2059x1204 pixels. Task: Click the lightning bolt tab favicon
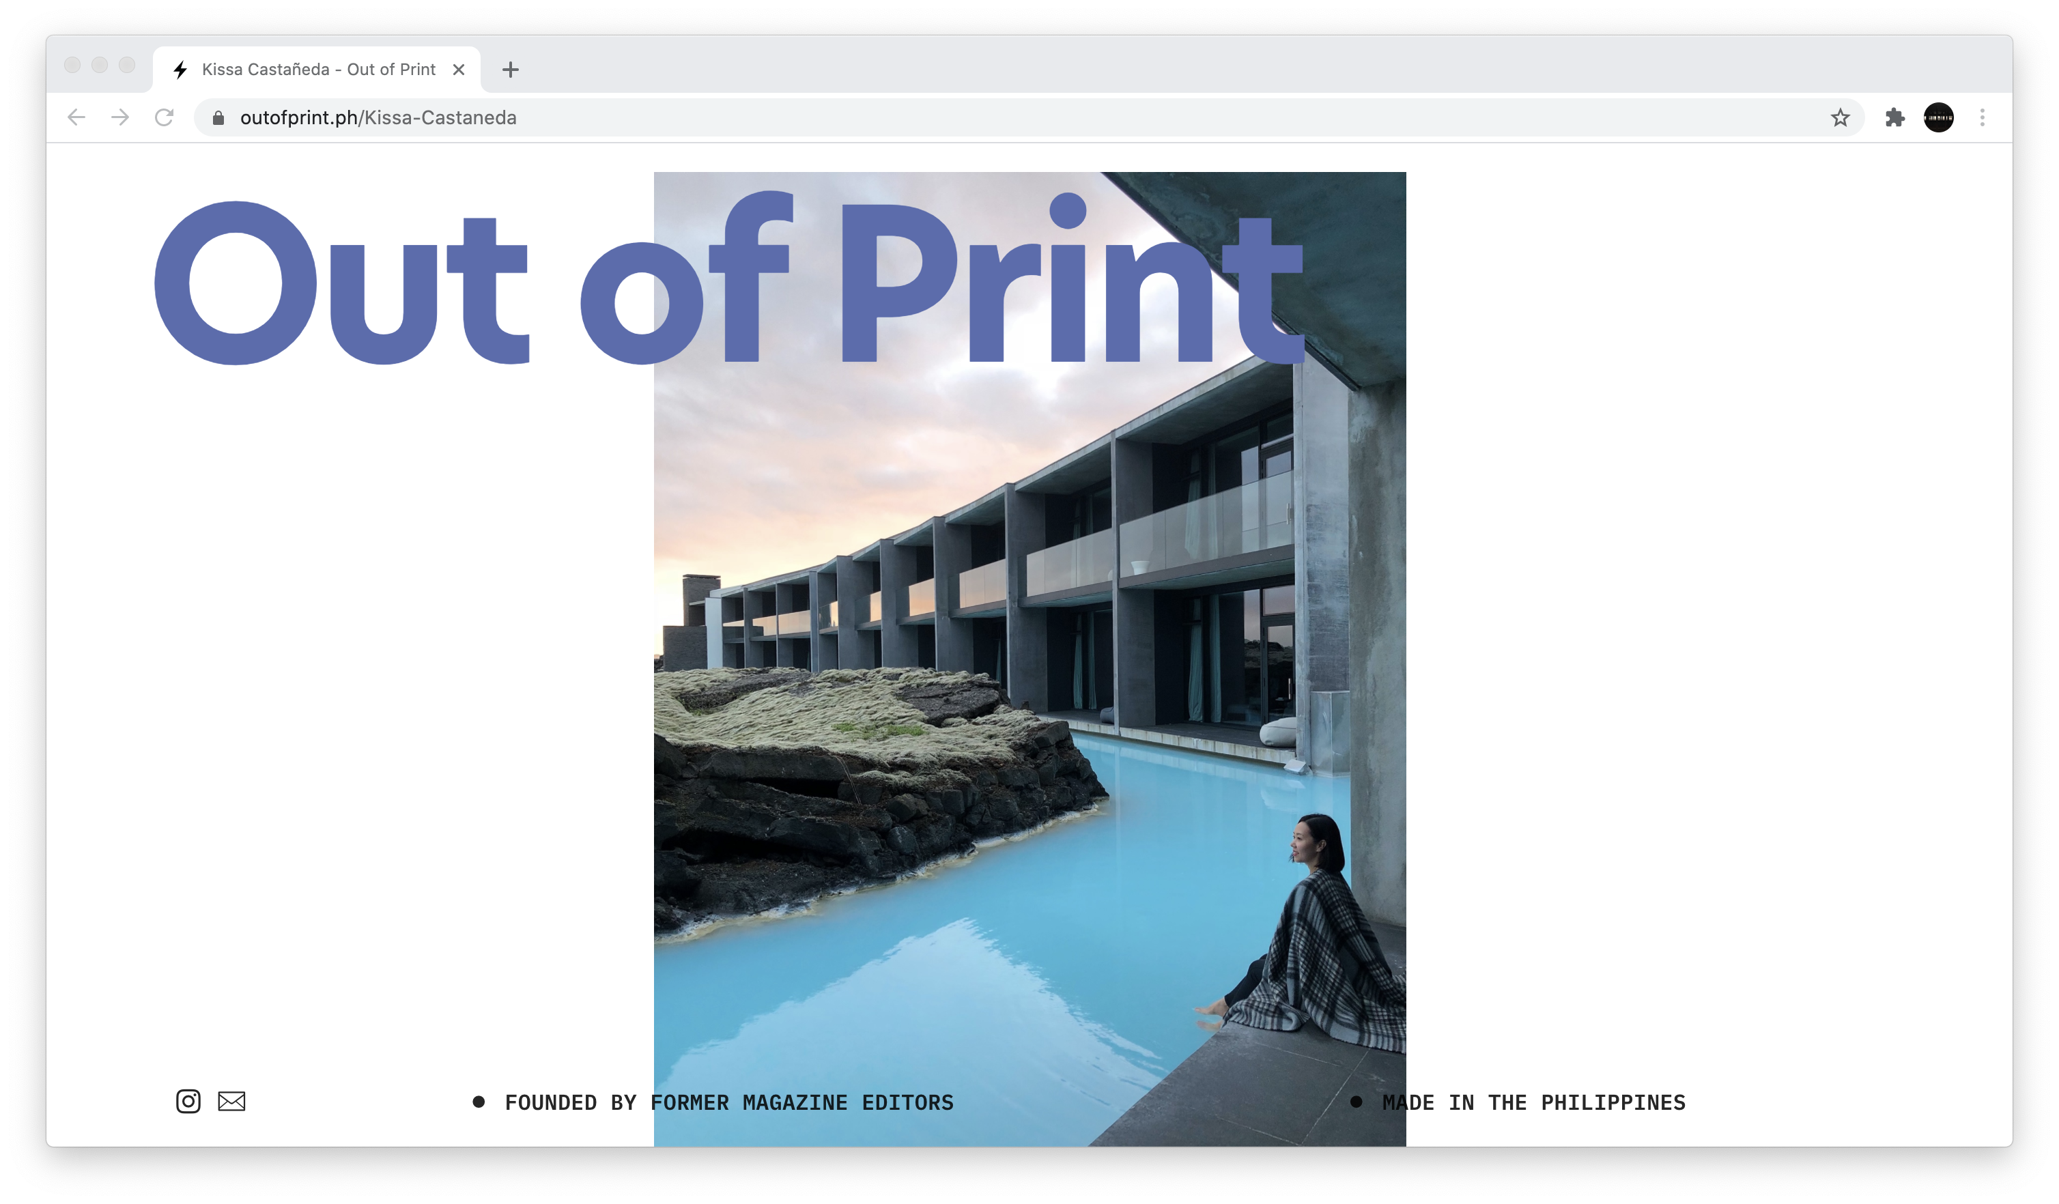click(x=180, y=70)
